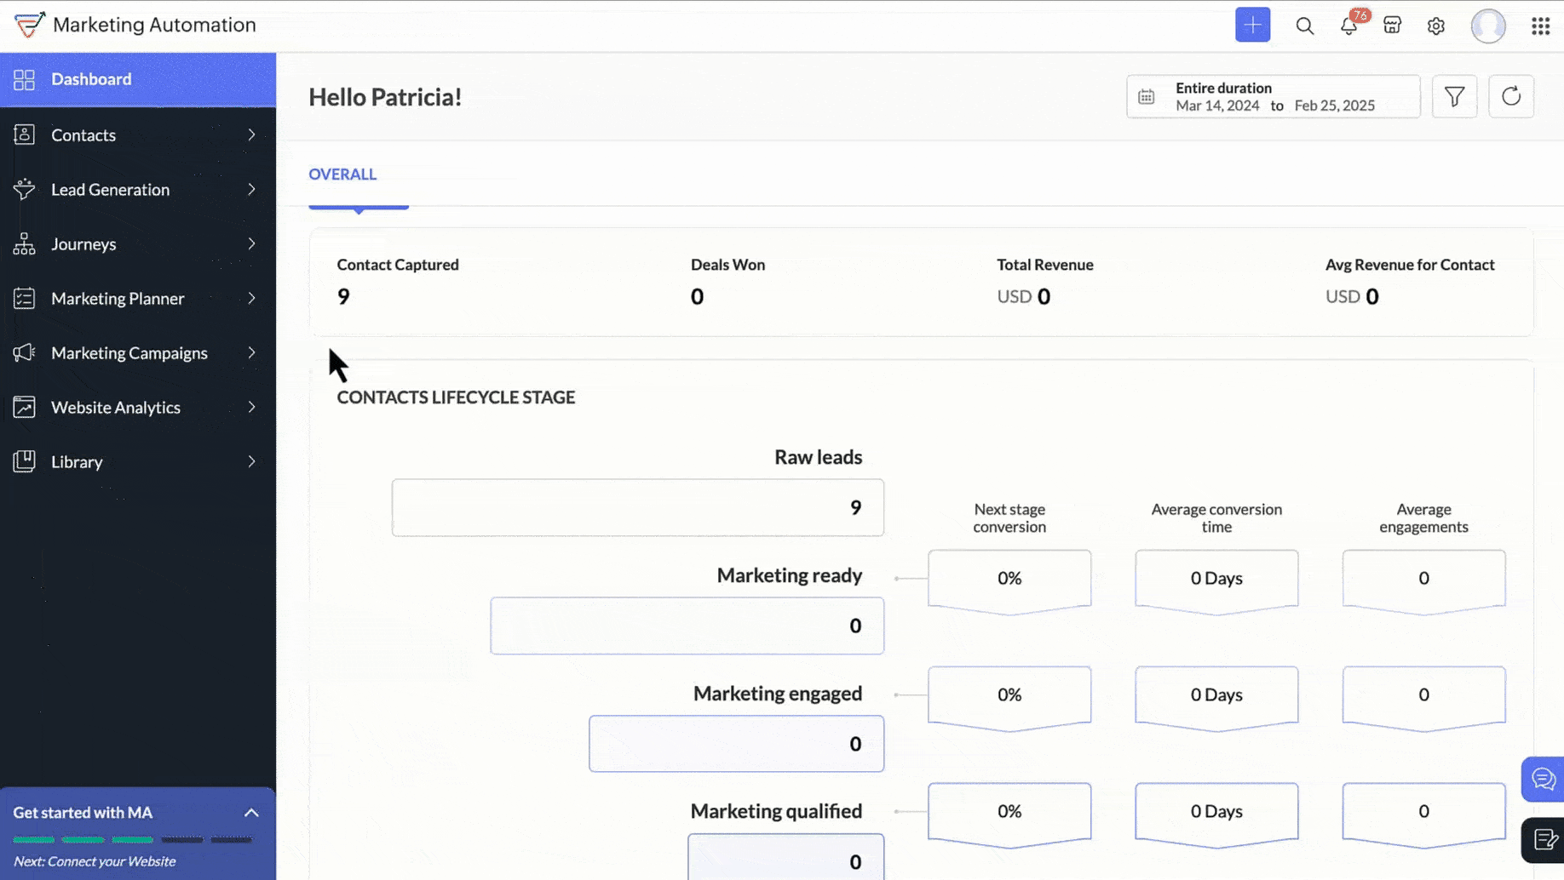Screen dimensions: 1564x880
Task: Click the Marketing Campaigns megaphone icon
Action: coord(24,352)
